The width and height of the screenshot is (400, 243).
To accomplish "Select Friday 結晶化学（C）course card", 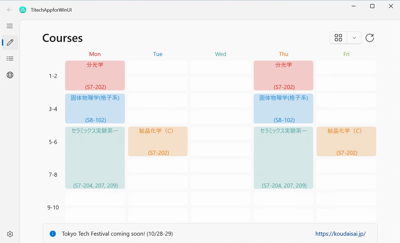I will click(346, 142).
